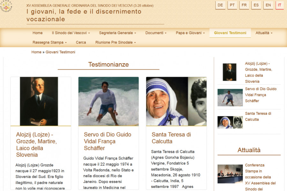Click sidebar thumbnail of Alojzij Grozde portrait

tap(230, 72)
